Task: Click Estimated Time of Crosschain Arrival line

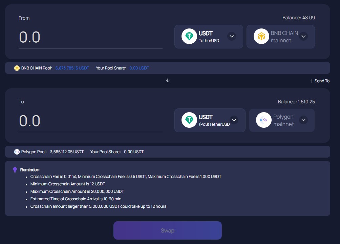Action: point(76,199)
